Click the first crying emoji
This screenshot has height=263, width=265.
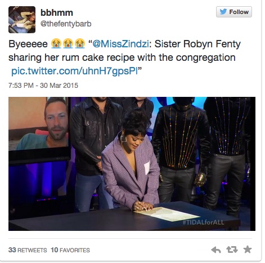coord(56,43)
